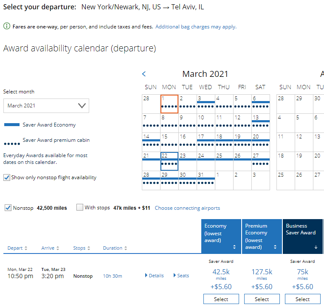
Task: Toggle the Nonstop filter checkbox
Action: [x=8, y=208]
